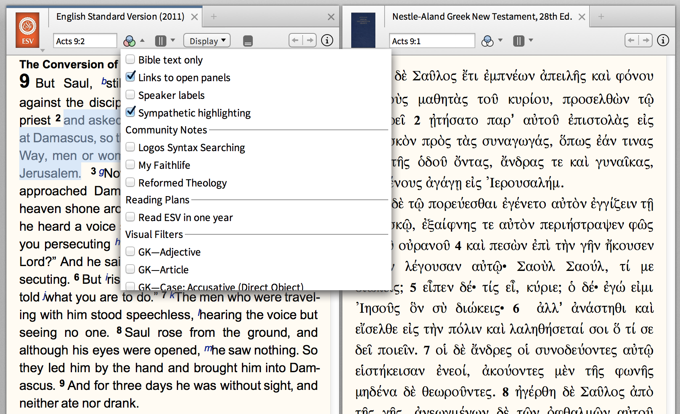Enable Speaker labels checkbox
The image size is (680, 414).
click(130, 95)
